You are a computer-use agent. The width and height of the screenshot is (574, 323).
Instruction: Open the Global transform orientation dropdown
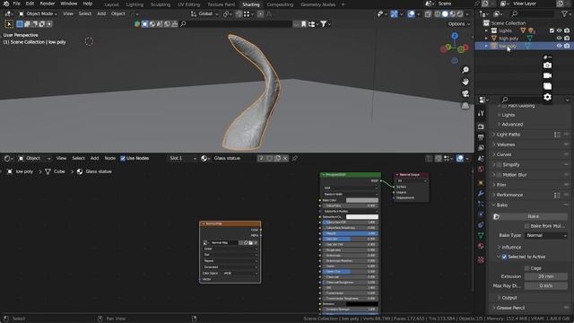pyautogui.click(x=204, y=14)
